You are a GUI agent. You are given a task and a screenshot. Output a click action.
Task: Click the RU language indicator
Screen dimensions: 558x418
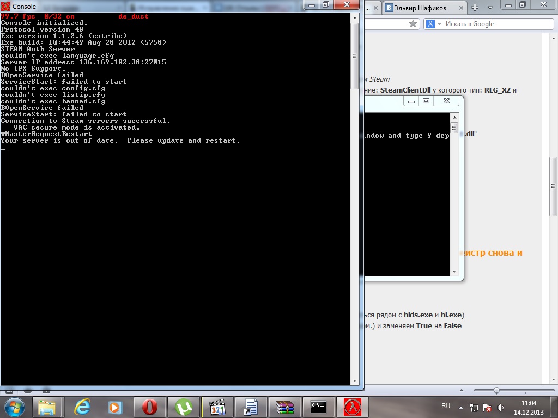coord(446,406)
